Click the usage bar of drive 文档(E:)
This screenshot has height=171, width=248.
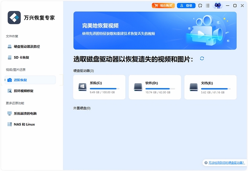point(216,89)
